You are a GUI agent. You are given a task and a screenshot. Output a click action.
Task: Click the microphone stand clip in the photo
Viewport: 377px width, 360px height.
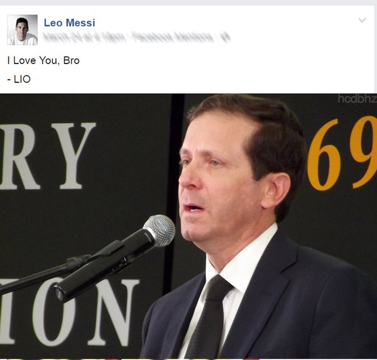pyautogui.click(x=78, y=261)
